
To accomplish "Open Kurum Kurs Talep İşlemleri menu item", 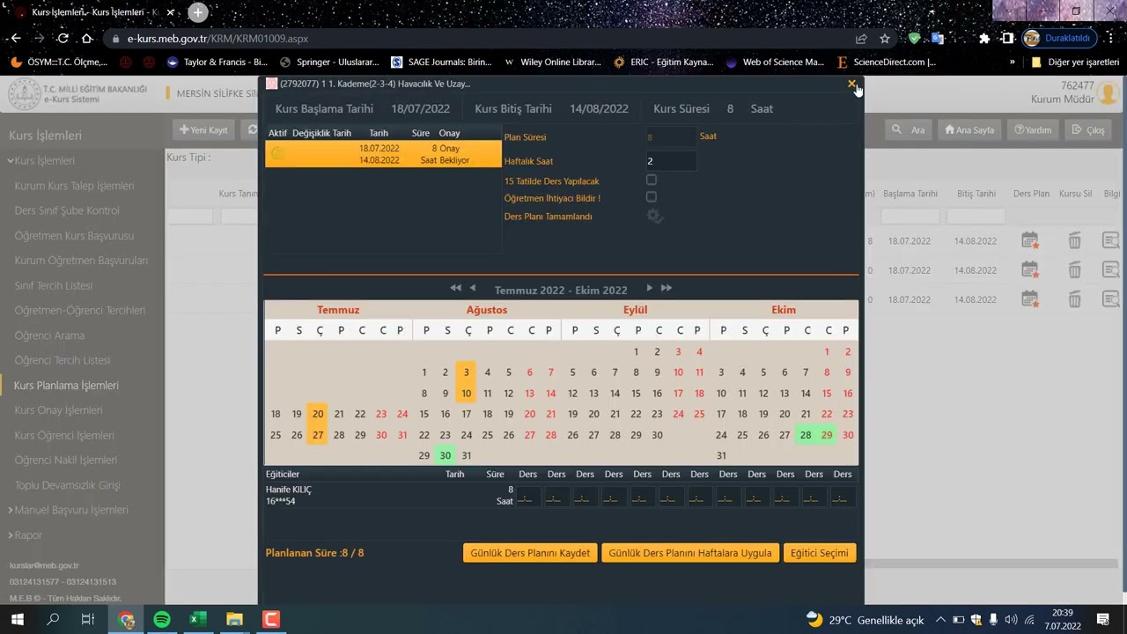I will [x=74, y=186].
